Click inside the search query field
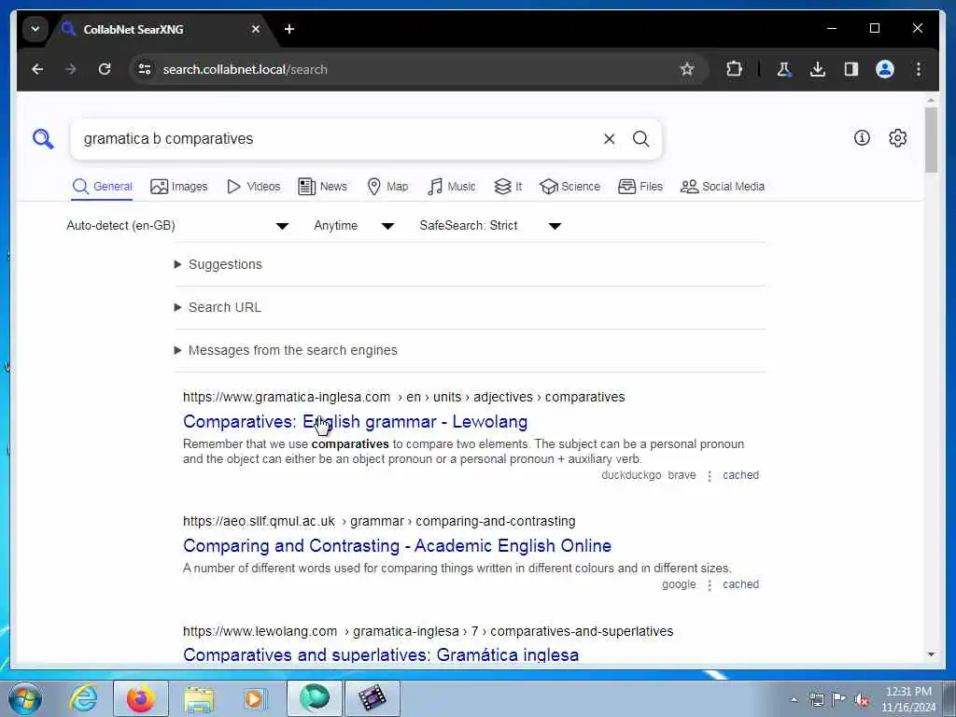The height and width of the screenshot is (717, 956). tap(335, 139)
